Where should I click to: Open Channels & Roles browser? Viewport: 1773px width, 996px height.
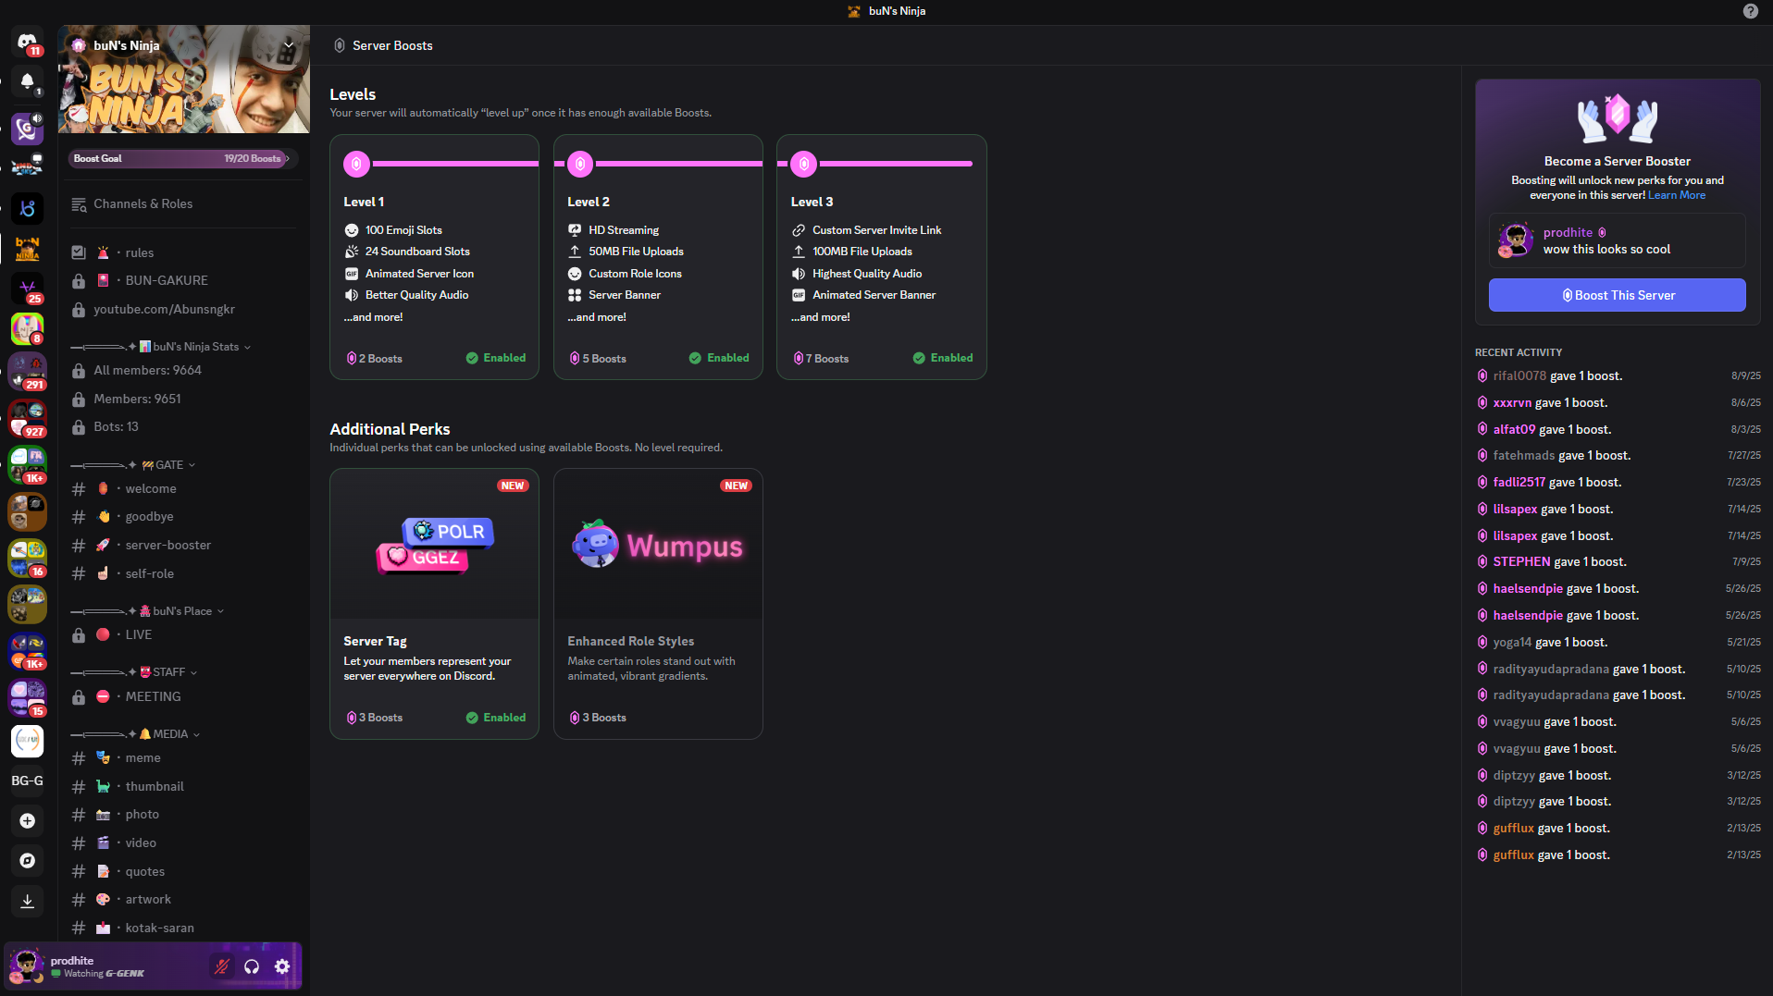tap(183, 204)
